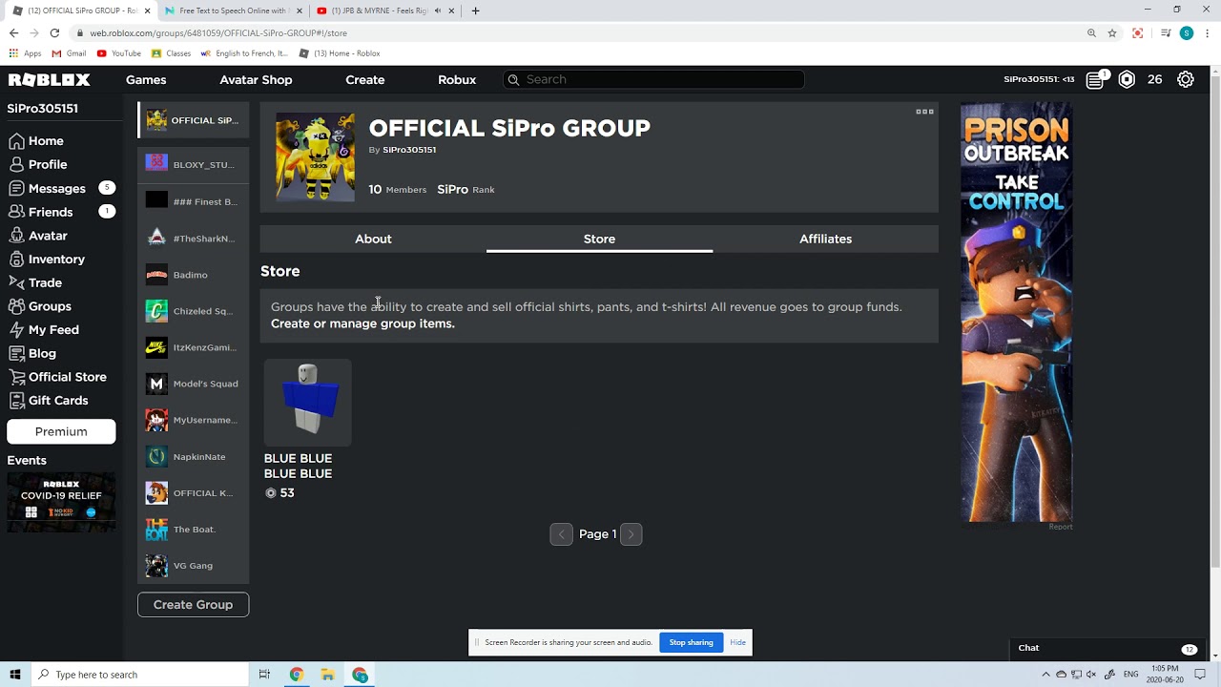Select Chizeled Sq... group
This screenshot has height=687, width=1221.
pyautogui.click(x=194, y=311)
